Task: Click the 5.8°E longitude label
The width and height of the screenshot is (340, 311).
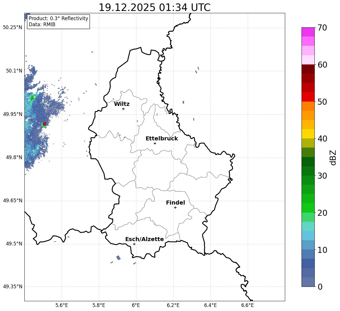Action: pos(99,306)
